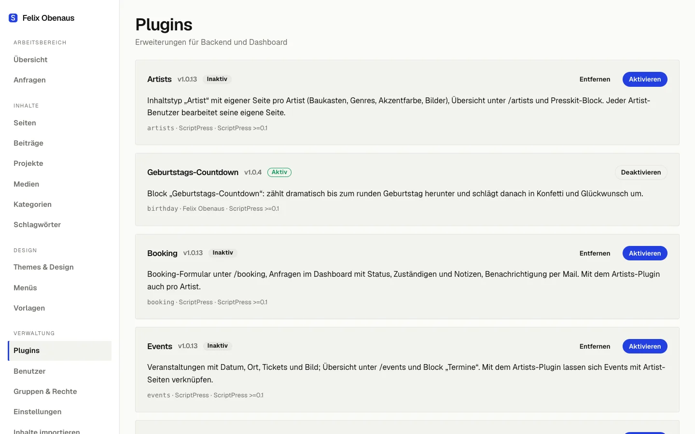Click the Inaktiv badge of Artists
This screenshot has height=434, width=695.
click(217, 79)
